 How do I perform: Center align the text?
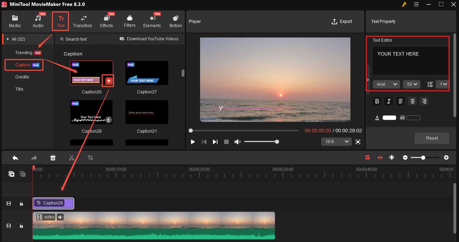(412, 101)
